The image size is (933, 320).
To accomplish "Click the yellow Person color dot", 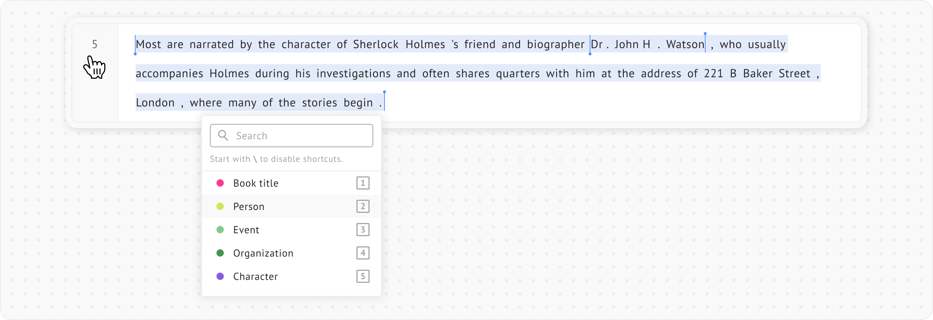I will (220, 206).
